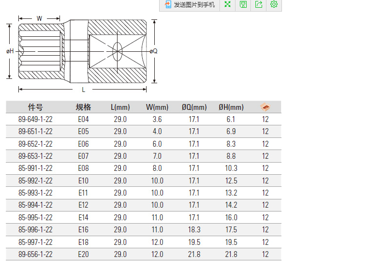Image resolution: width=384 pixels, height=272 pixels.
Task: Select part number 89-649-1-22
Action: click(x=35, y=120)
